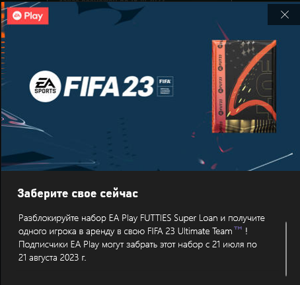
Task: Click the EA circle inside Play badge
Action: coord(17,16)
